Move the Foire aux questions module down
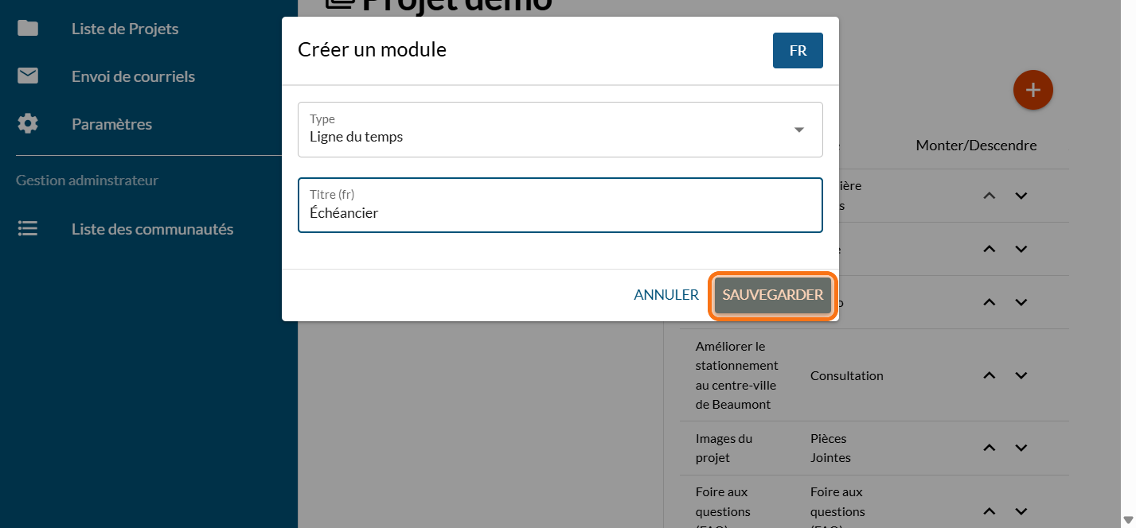1136x528 pixels. point(1021,511)
